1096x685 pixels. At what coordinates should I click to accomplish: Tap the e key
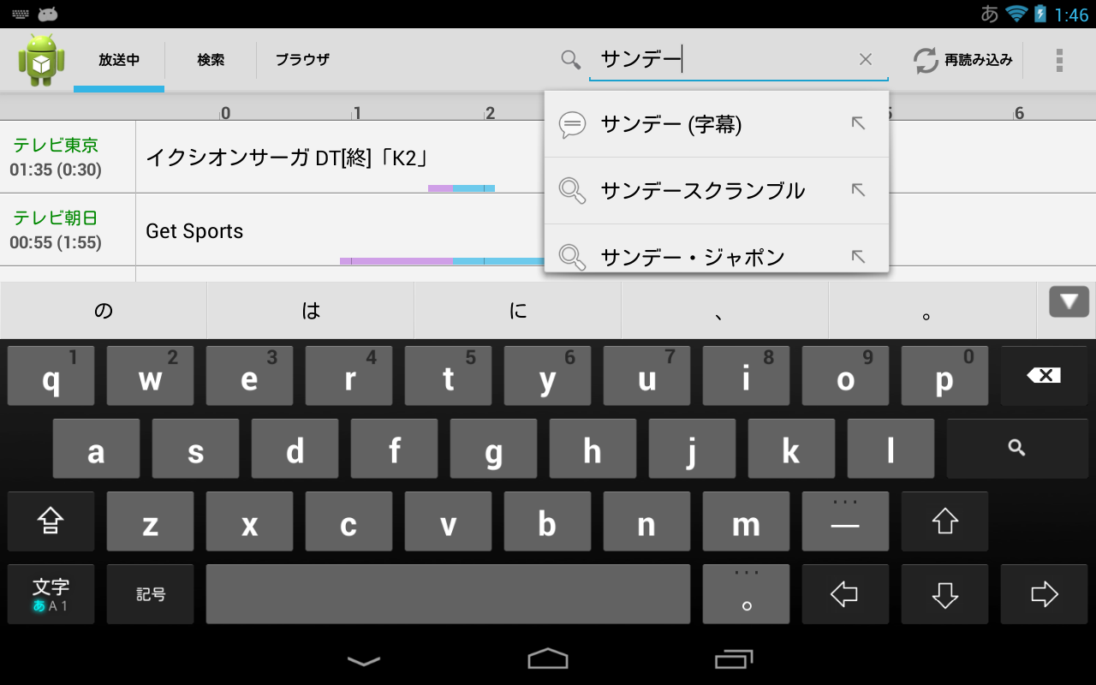coord(249,376)
